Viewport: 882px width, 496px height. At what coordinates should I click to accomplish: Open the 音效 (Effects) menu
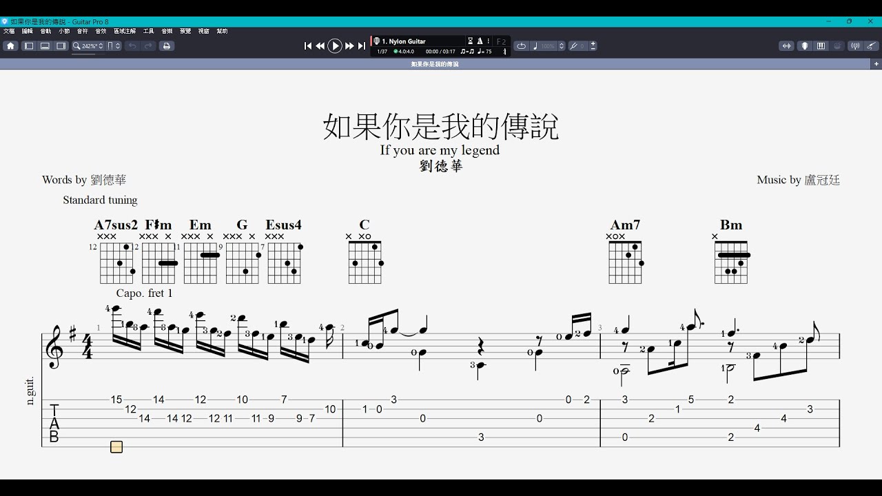pyautogui.click(x=101, y=31)
